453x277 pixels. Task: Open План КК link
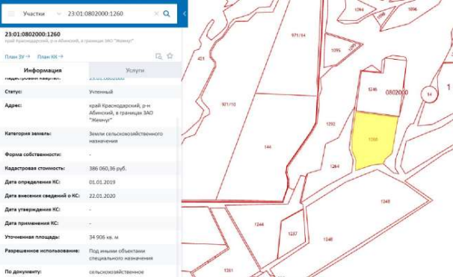(x=50, y=57)
